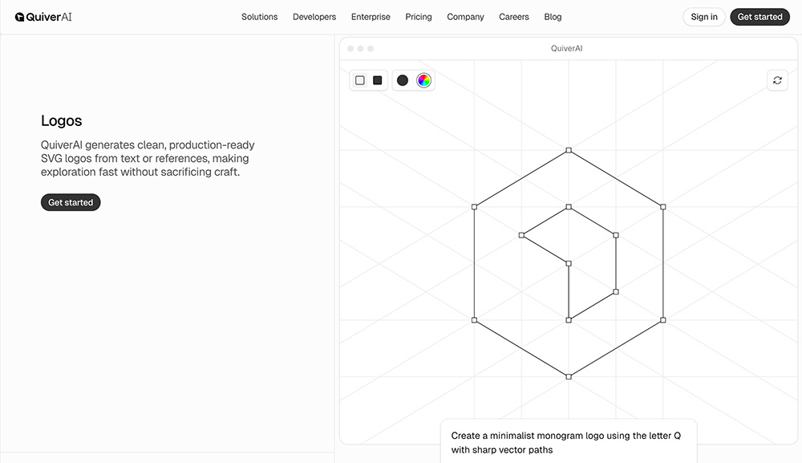Image resolution: width=802 pixels, height=463 pixels.
Task: Select the filled square style toggle
Action: click(x=378, y=80)
